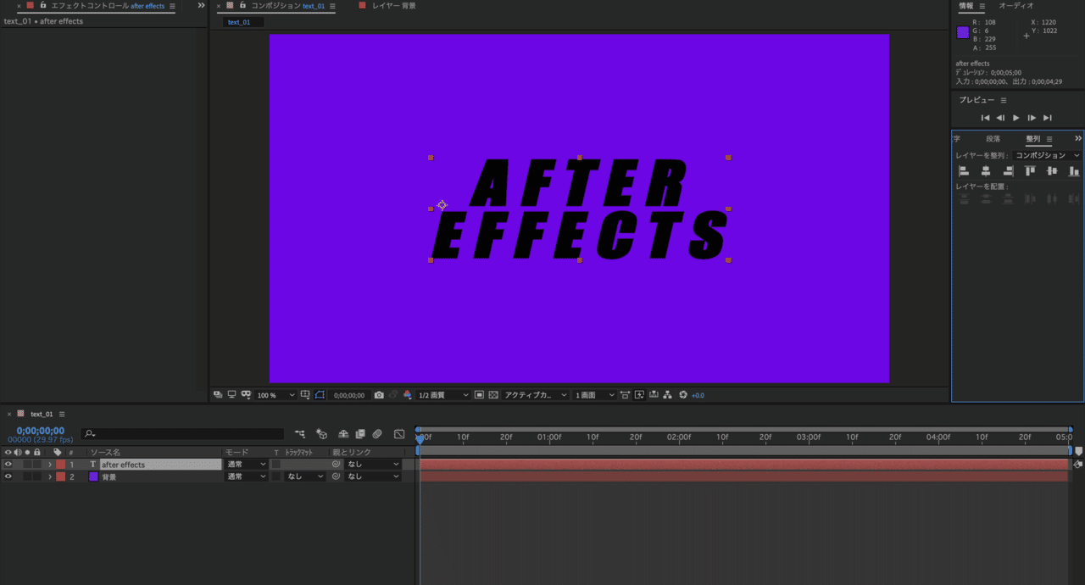Open the 1/2 画質 resolution dropdown
The image size is (1085, 585).
click(x=443, y=395)
